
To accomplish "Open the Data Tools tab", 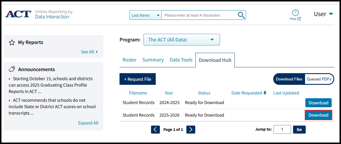I will [x=181, y=60].
